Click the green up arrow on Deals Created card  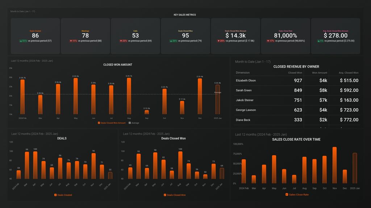point(21,41)
